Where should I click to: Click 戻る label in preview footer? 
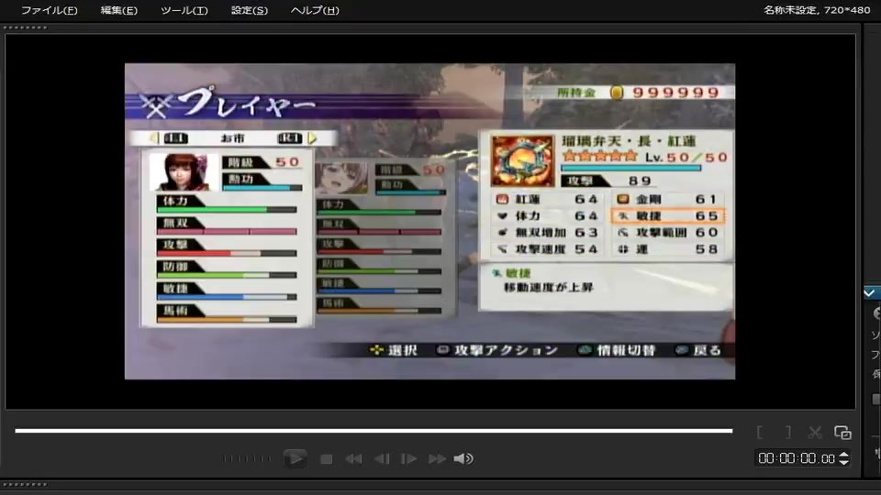[x=707, y=350]
